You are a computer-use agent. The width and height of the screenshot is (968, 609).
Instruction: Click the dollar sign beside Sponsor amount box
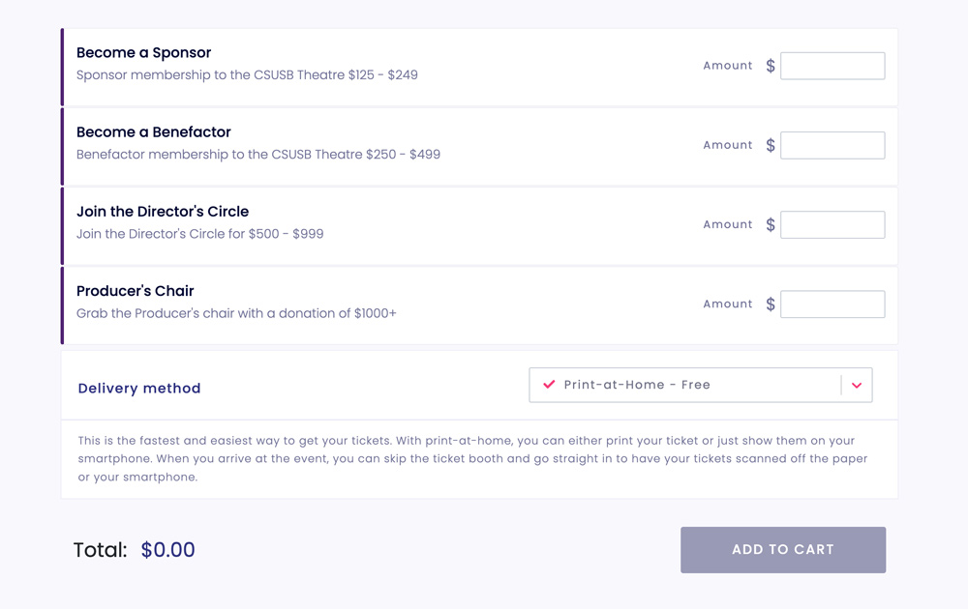tap(771, 65)
